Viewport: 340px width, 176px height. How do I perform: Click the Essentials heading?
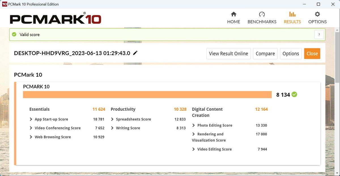(x=39, y=109)
